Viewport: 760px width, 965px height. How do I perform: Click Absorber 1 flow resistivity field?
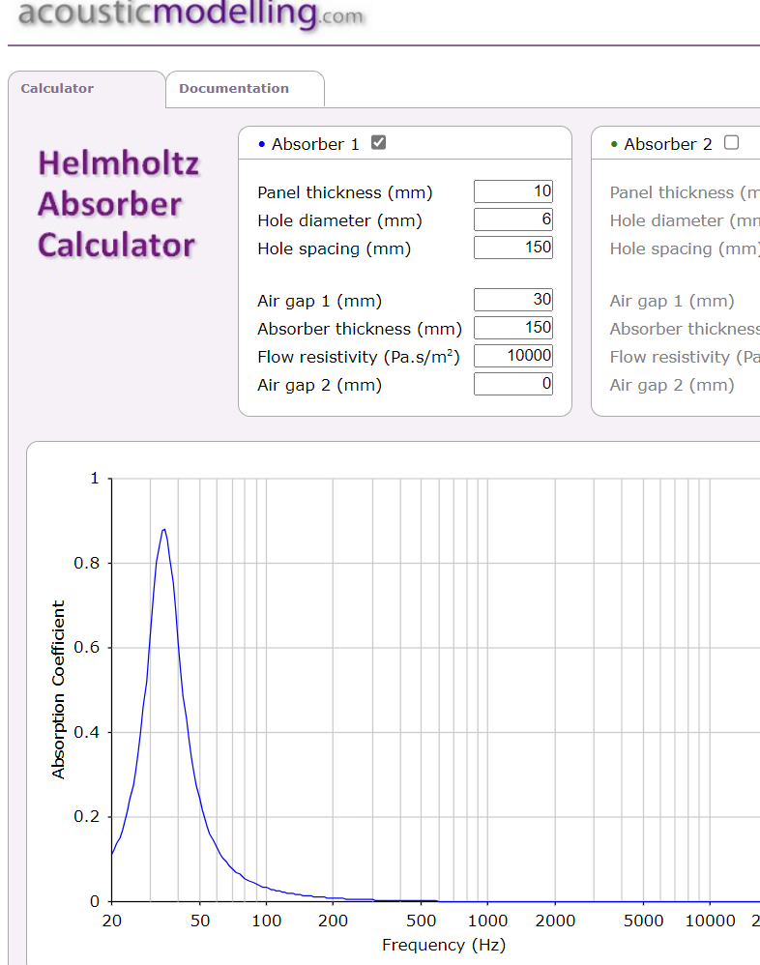point(512,356)
